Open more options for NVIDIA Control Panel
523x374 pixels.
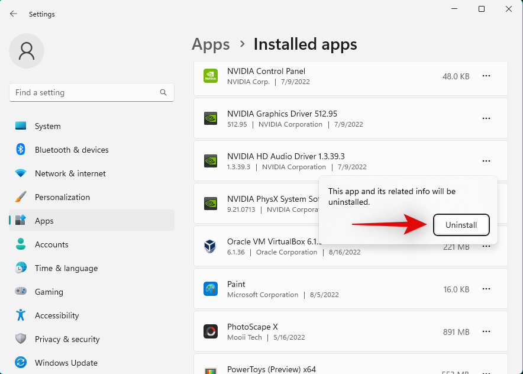click(486, 76)
